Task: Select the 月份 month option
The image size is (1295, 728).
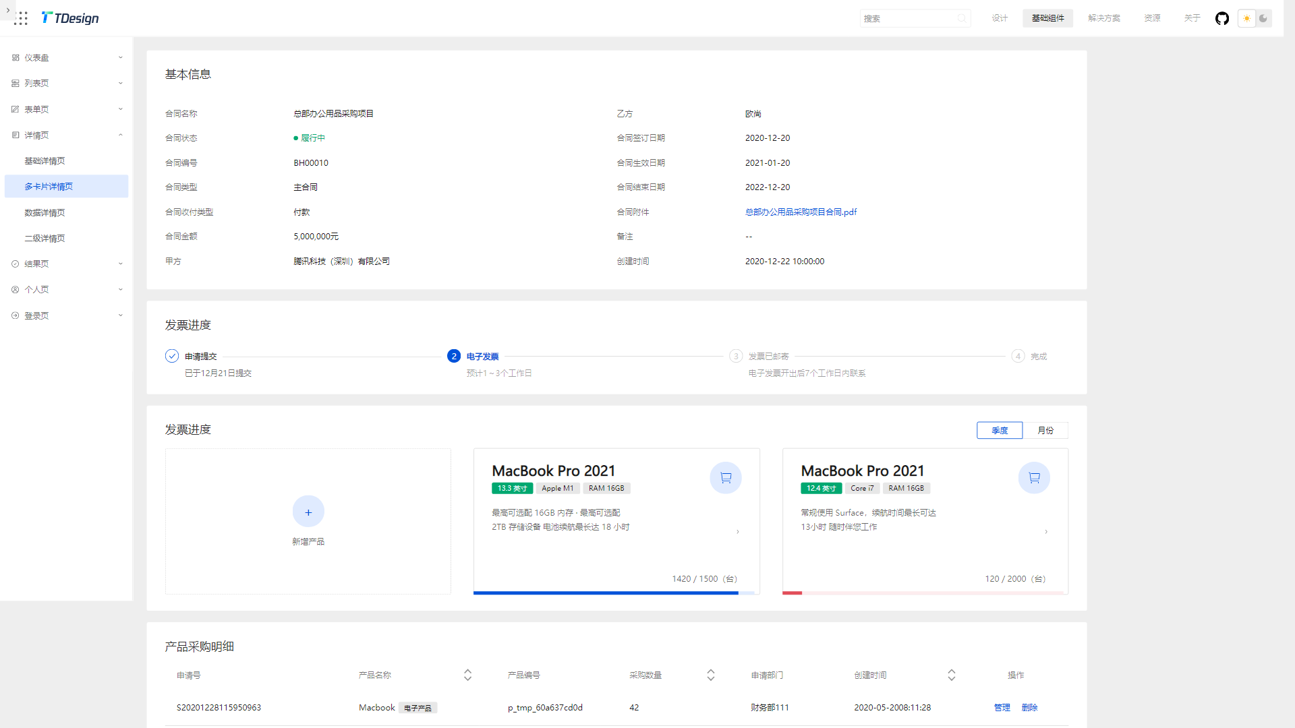Action: pos(1045,431)
